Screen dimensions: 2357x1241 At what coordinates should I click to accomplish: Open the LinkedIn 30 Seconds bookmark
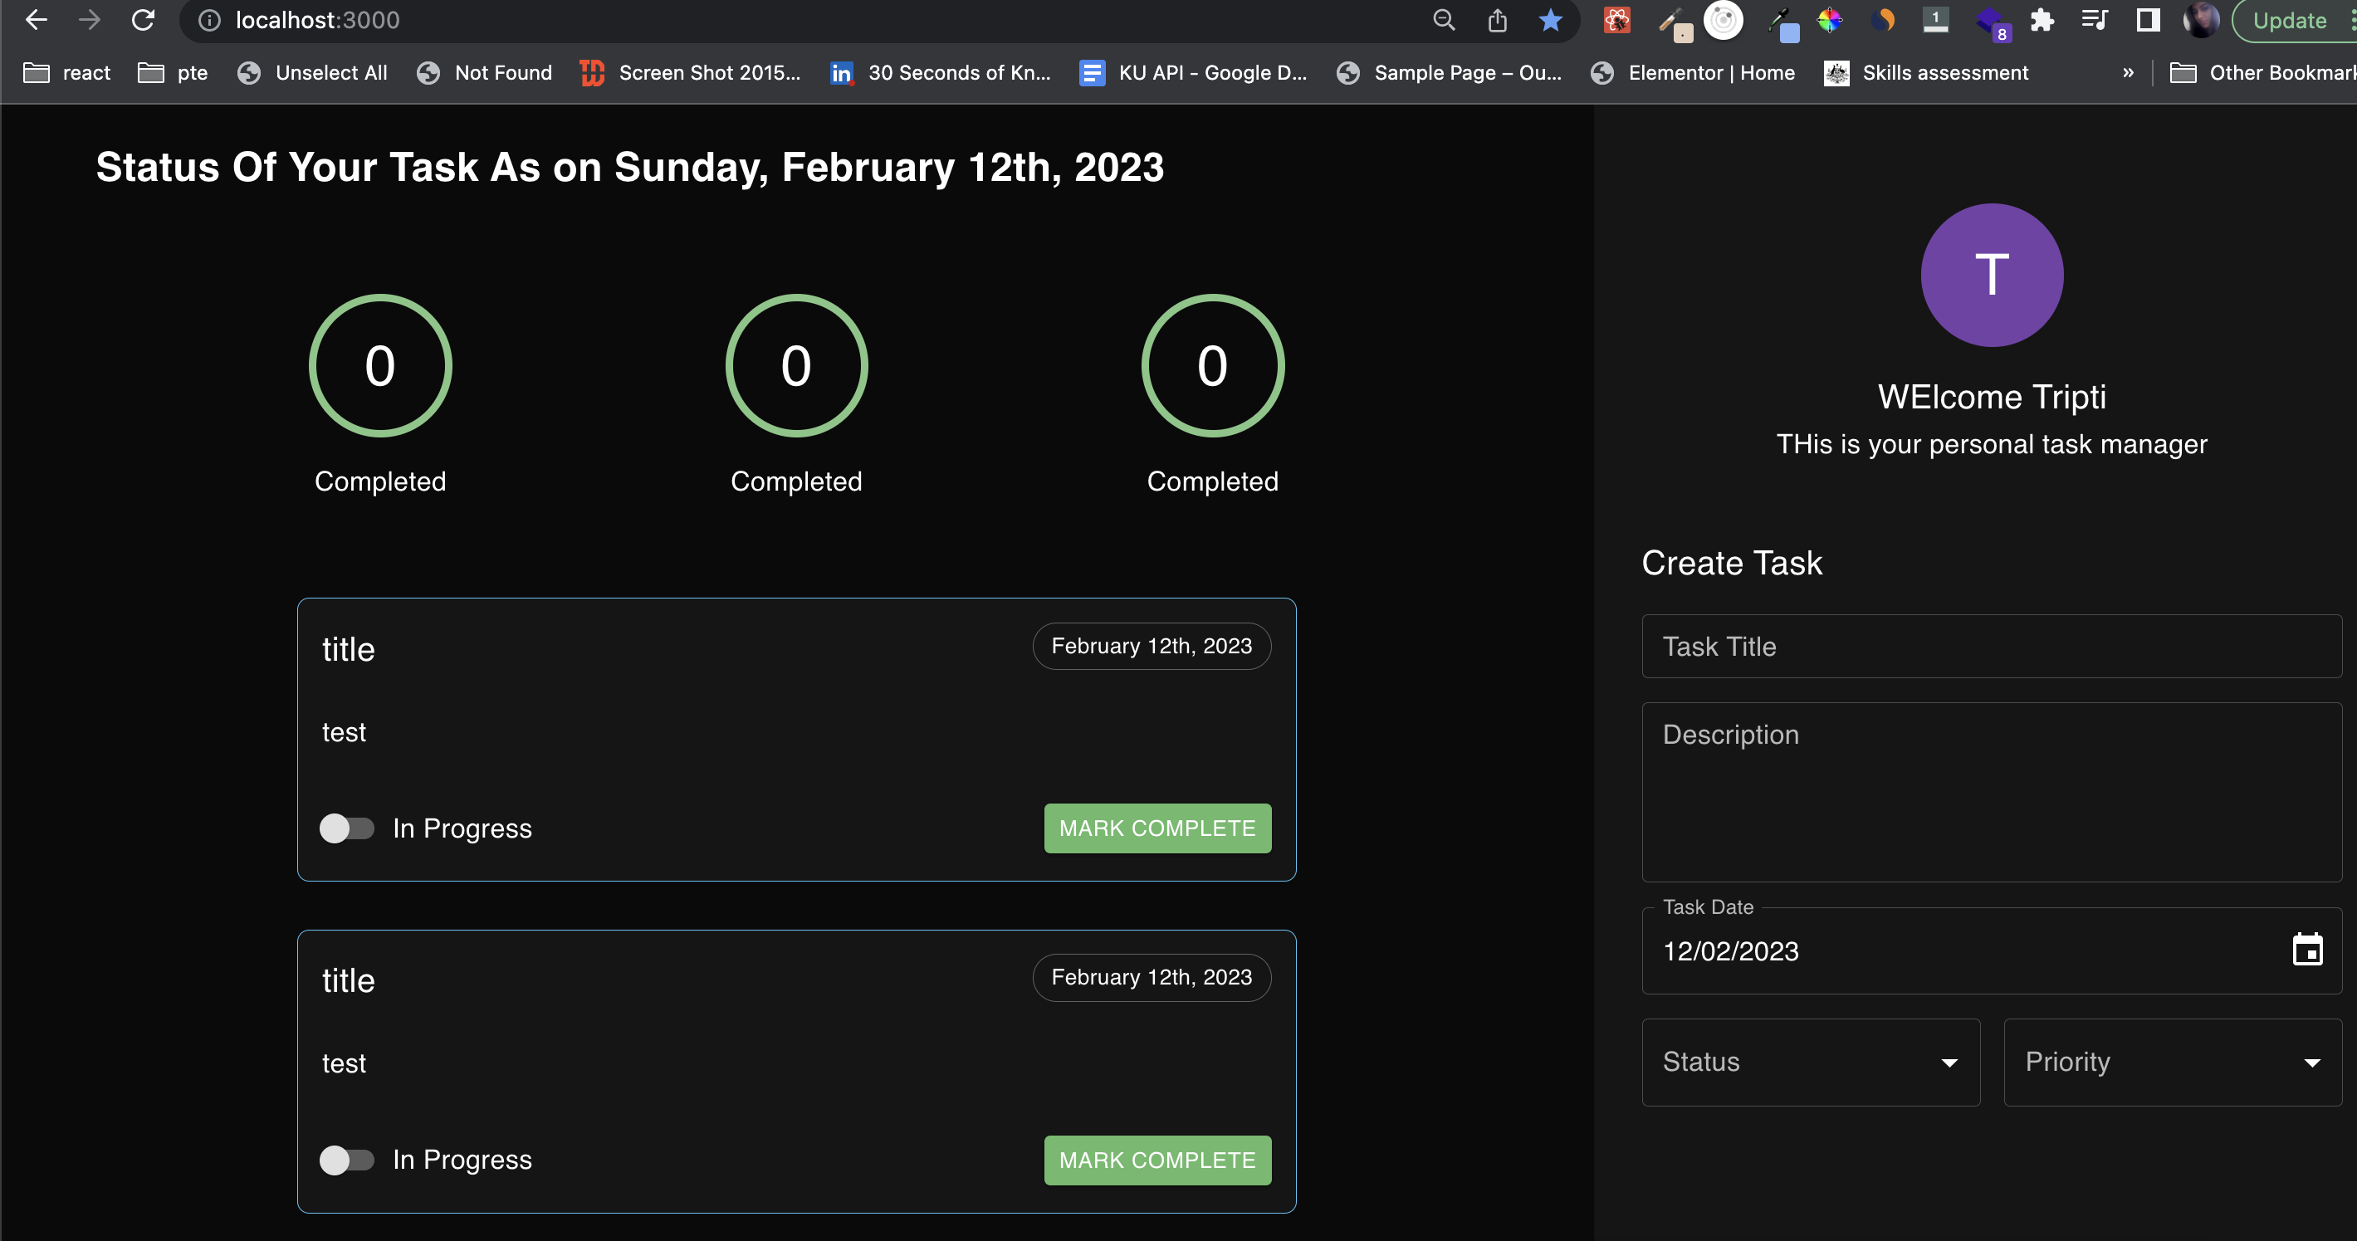[x=941, y=73]
